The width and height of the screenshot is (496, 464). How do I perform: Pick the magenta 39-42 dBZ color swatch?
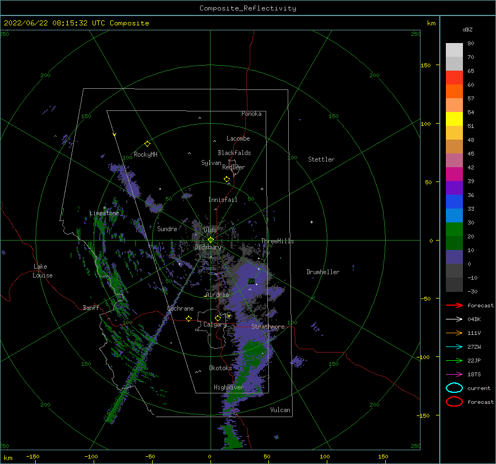(x=454, y=174)
